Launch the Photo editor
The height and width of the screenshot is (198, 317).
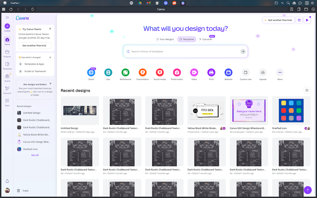pos(177,72)
